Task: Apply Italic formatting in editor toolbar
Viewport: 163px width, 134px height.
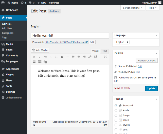Action: [x=40, y=57]
